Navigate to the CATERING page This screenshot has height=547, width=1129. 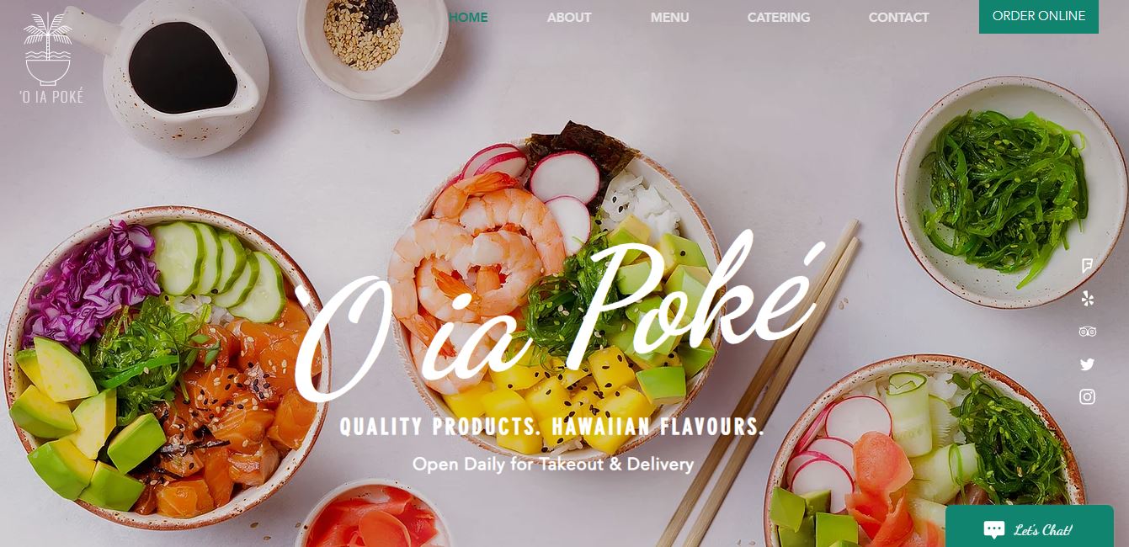pyautogui.click(x=779, y=17)
